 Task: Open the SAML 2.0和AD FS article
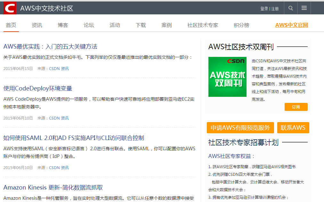coord(74,138)
